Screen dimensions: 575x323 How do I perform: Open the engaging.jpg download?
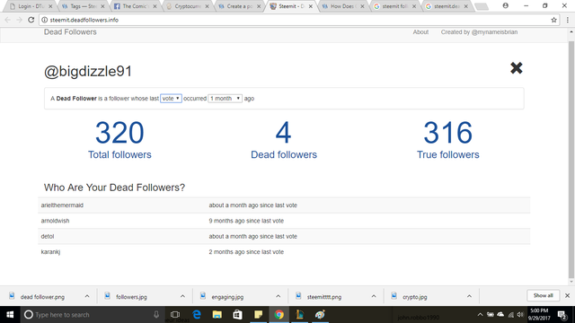pyautogui.click(x=227, y=297)
